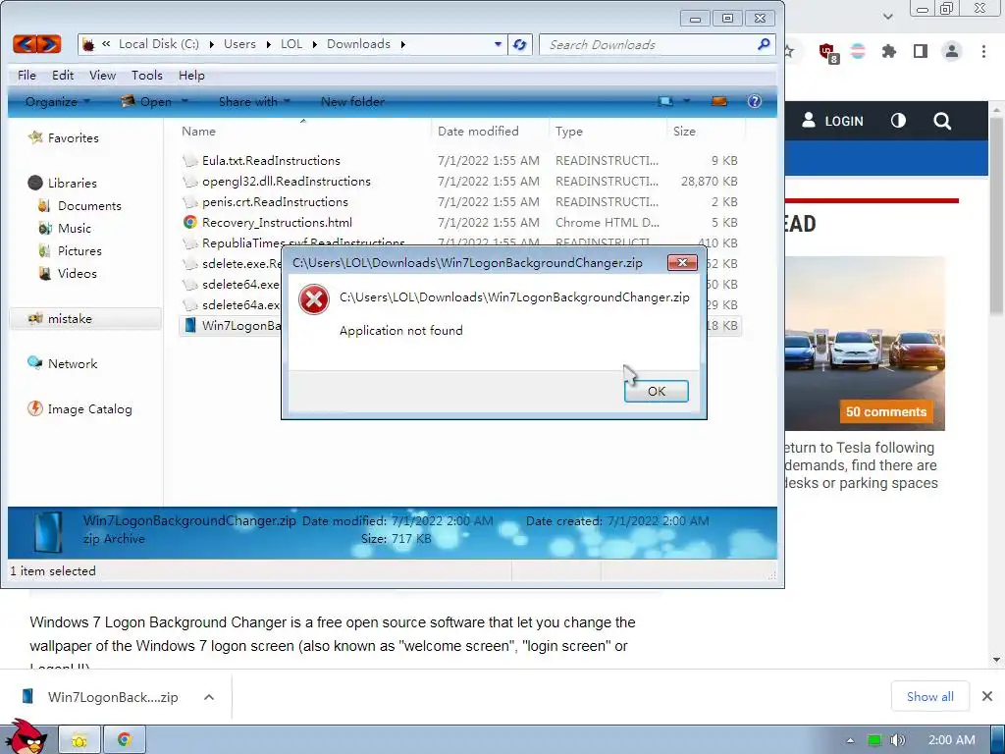Click the Chrome icon beside Recovery_Instructions.html
The height and width of the screenshot is (754, 1005).
pyautogui.click(x=189, y=223)
